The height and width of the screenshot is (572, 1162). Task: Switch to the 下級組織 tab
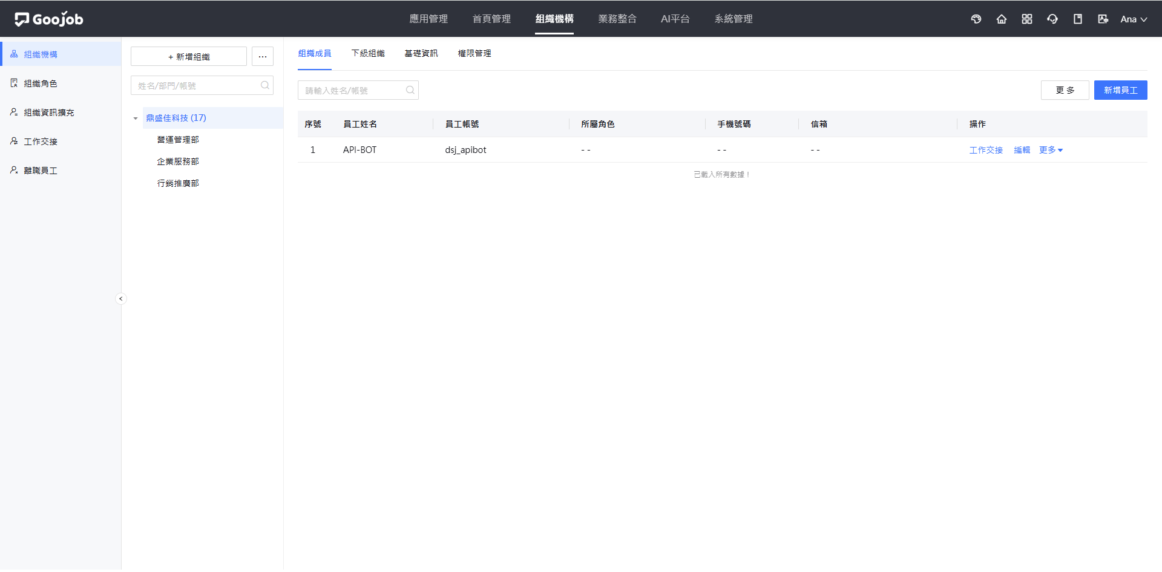pos(368,53)
